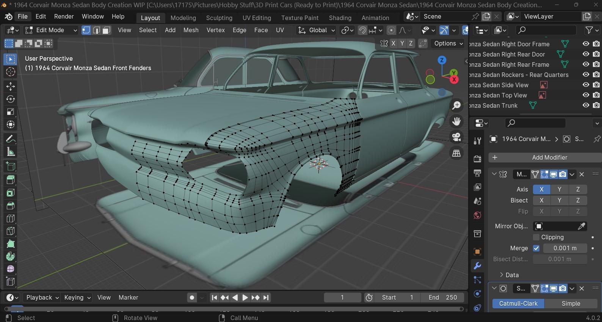This screenshot has height=322, width=602.
Task: Jump to the timeline end frame
Action: click(266, 298)
